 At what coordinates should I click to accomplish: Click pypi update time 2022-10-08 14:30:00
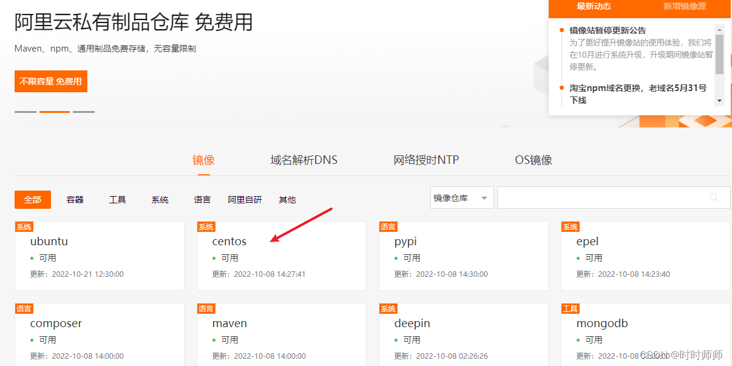coord(452,274)
